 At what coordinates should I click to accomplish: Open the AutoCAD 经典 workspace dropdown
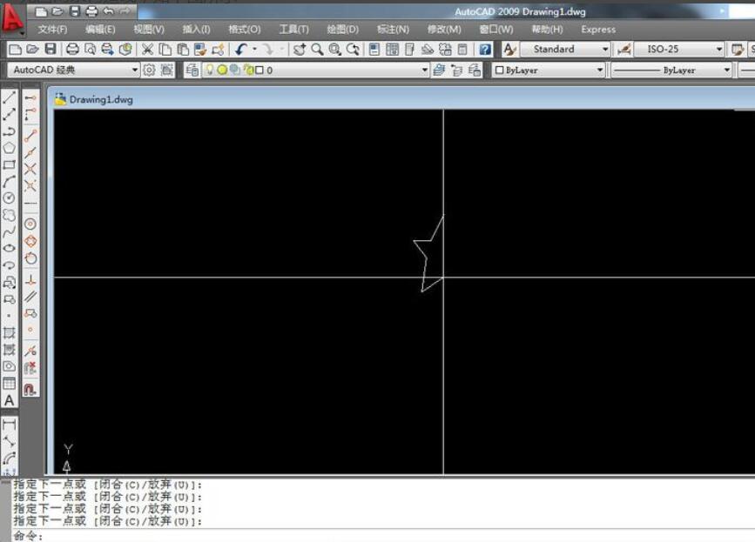point(136,70)
